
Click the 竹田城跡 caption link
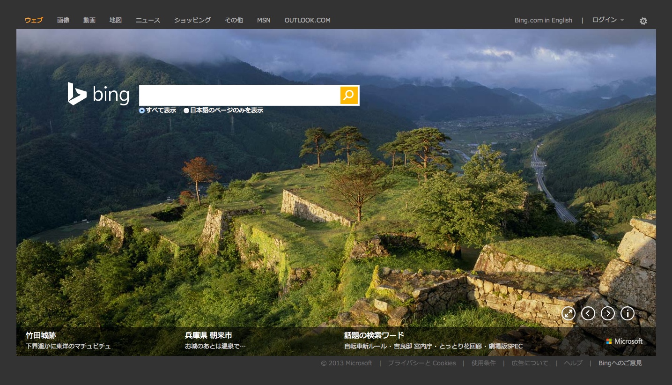pos(41,335)
